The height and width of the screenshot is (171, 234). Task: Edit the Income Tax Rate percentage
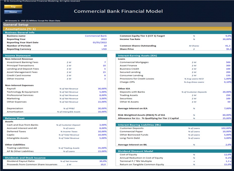pyautogui.click(x=226, y=39)
